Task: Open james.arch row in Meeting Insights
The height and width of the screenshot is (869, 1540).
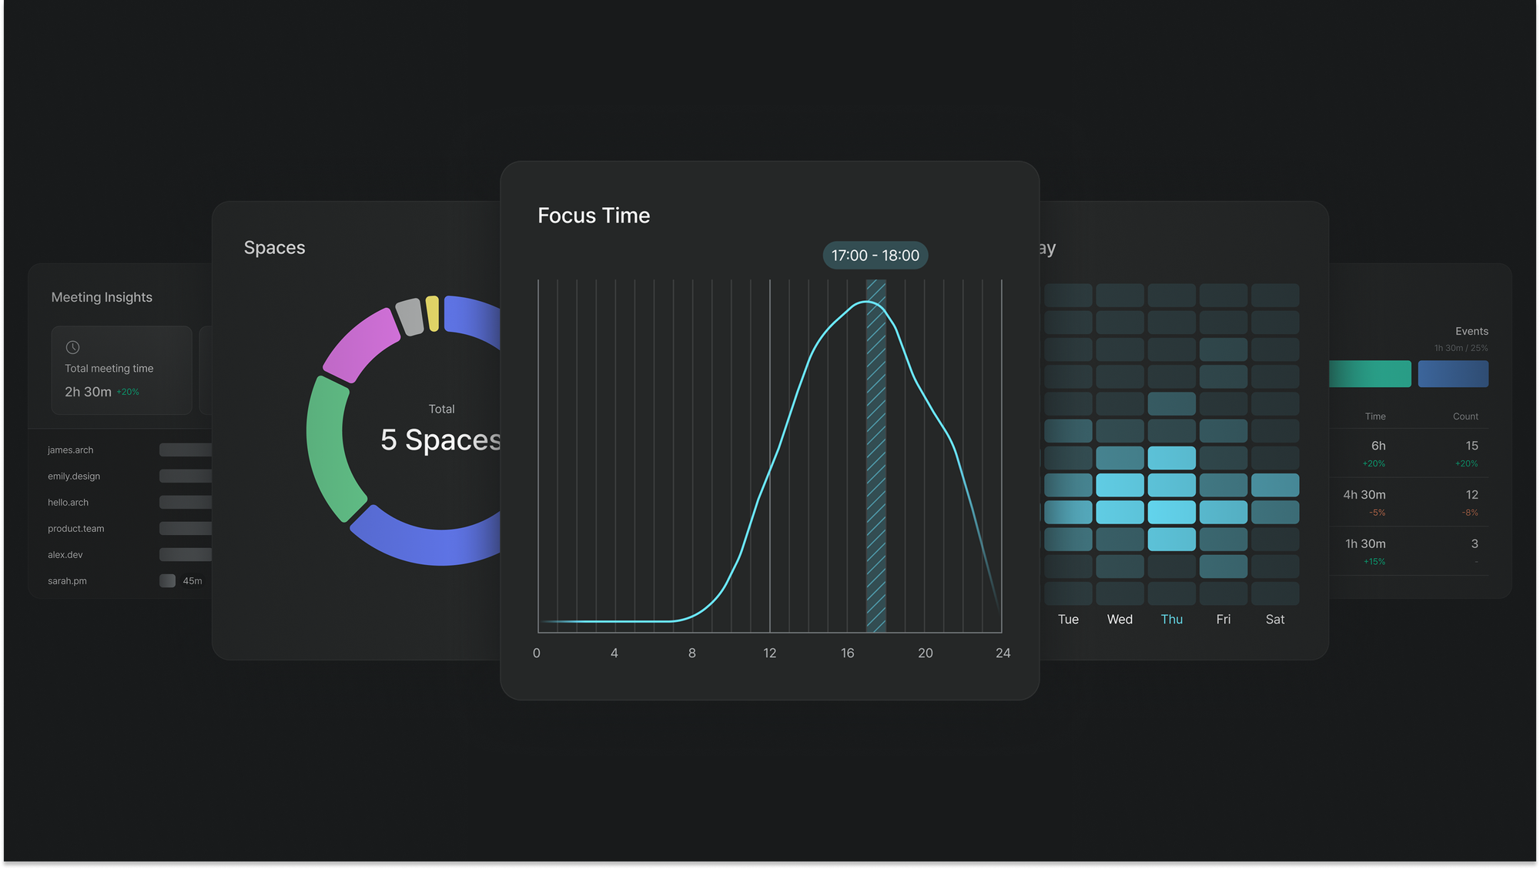Action: point(71,450)
